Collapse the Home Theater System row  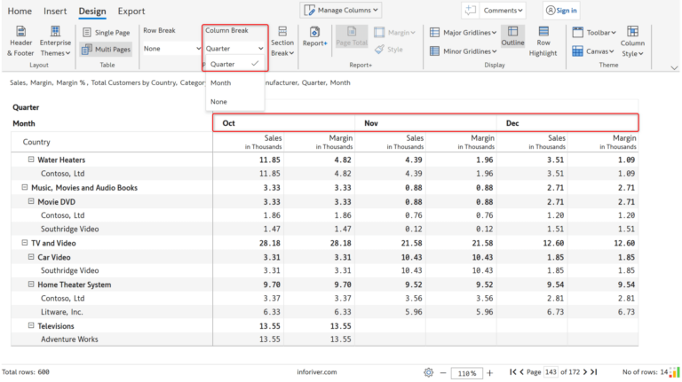click(31, 285)
